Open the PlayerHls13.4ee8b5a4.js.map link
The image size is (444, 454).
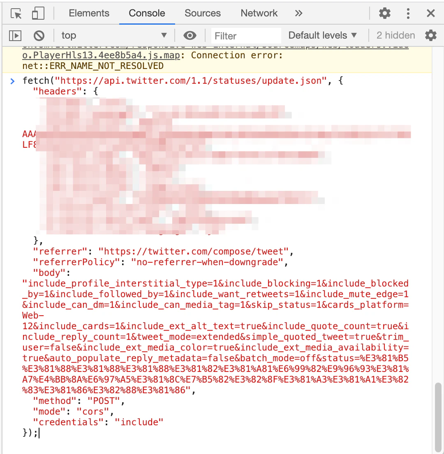(101, 55)
